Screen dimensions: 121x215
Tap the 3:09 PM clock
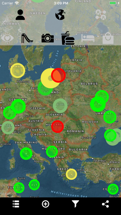coord(61,3)
